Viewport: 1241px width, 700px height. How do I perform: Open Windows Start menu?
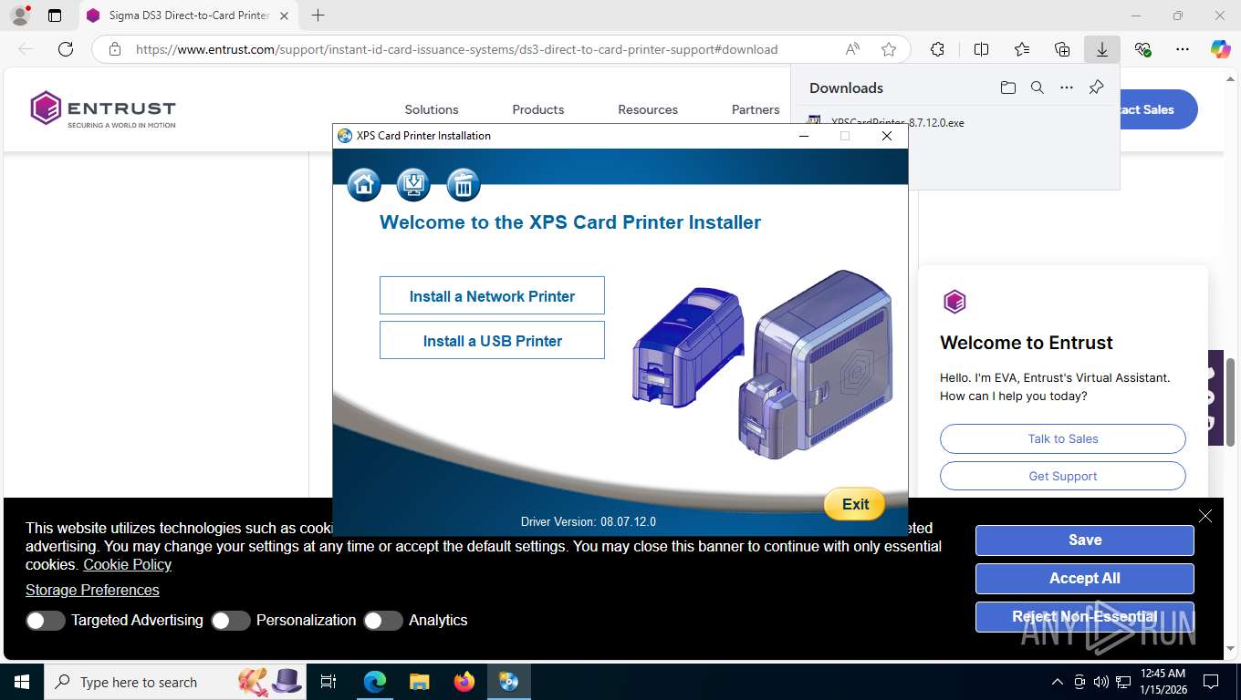[21, 682]
